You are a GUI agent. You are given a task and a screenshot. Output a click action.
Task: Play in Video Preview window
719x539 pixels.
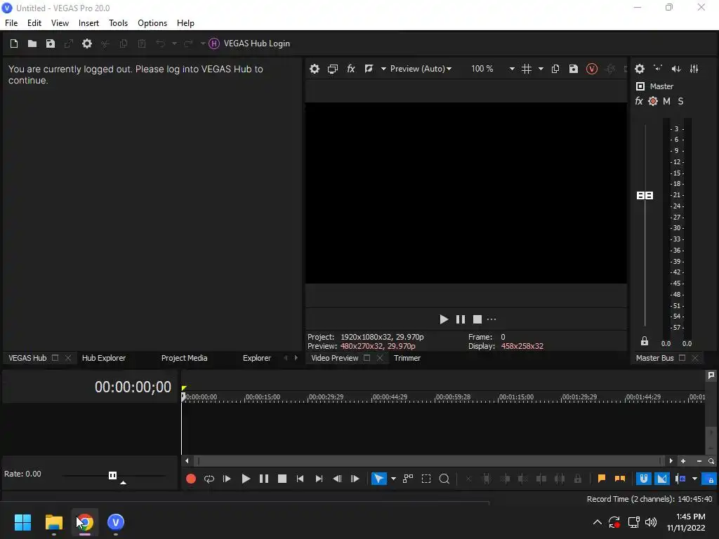[444, 319]
